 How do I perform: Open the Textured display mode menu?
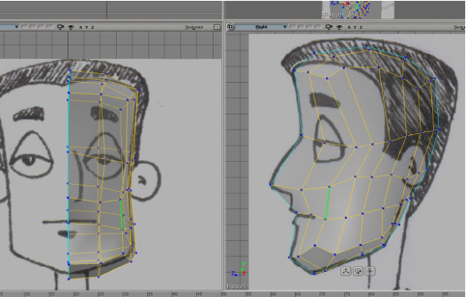pos(194,27)
